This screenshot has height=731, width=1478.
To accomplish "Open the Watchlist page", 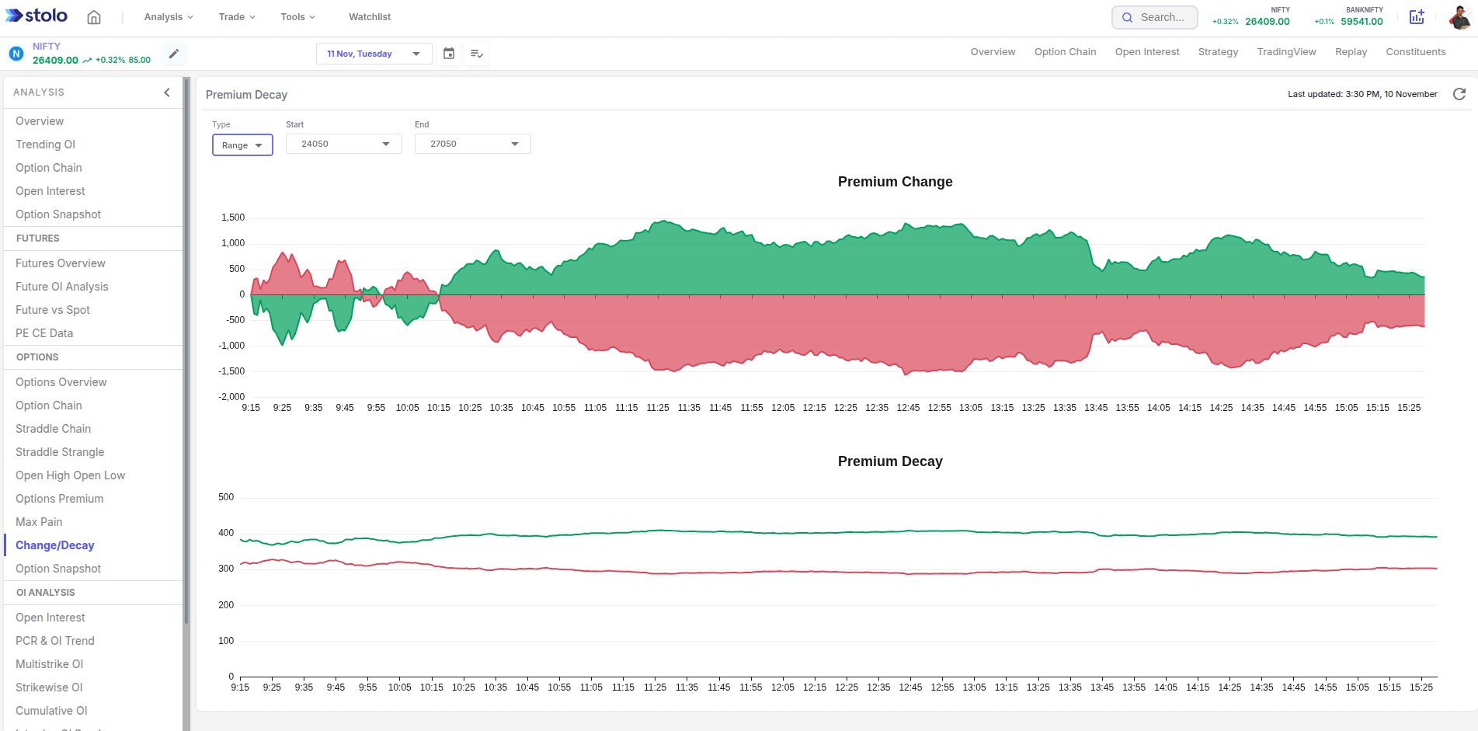I will pos(370,17).
